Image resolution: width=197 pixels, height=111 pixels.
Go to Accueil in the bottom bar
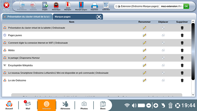[x=9, y=105]
